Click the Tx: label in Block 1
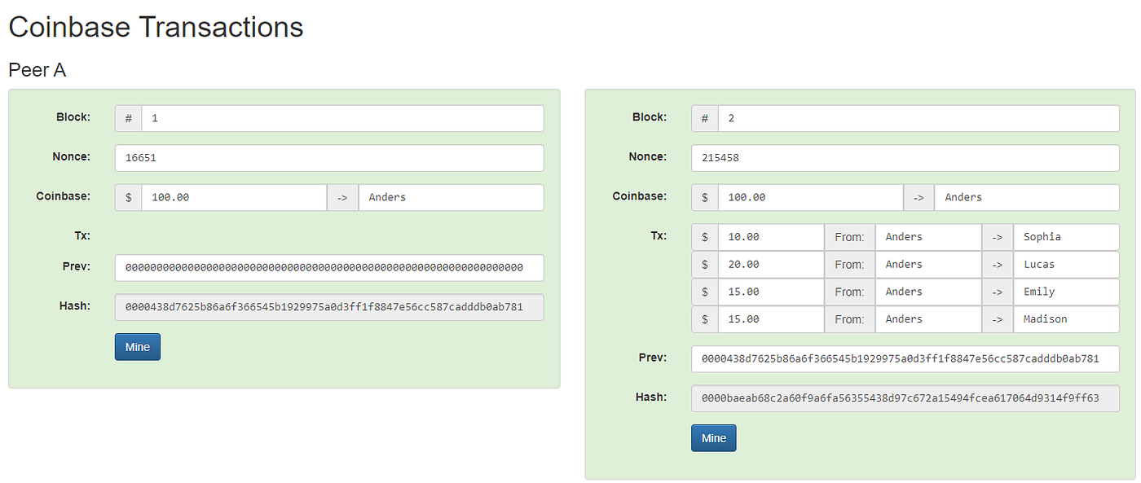Image resolution: width=1141 pixels, height=483 pixels. (x=82, y=235)
